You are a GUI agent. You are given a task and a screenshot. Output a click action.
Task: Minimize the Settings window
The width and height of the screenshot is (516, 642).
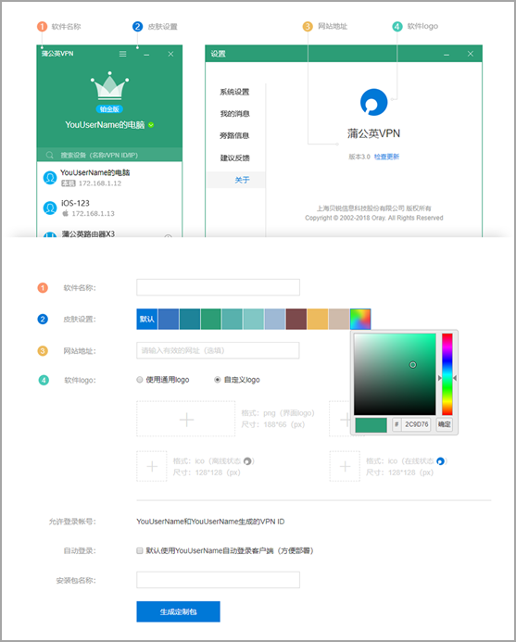pos(447,55)
